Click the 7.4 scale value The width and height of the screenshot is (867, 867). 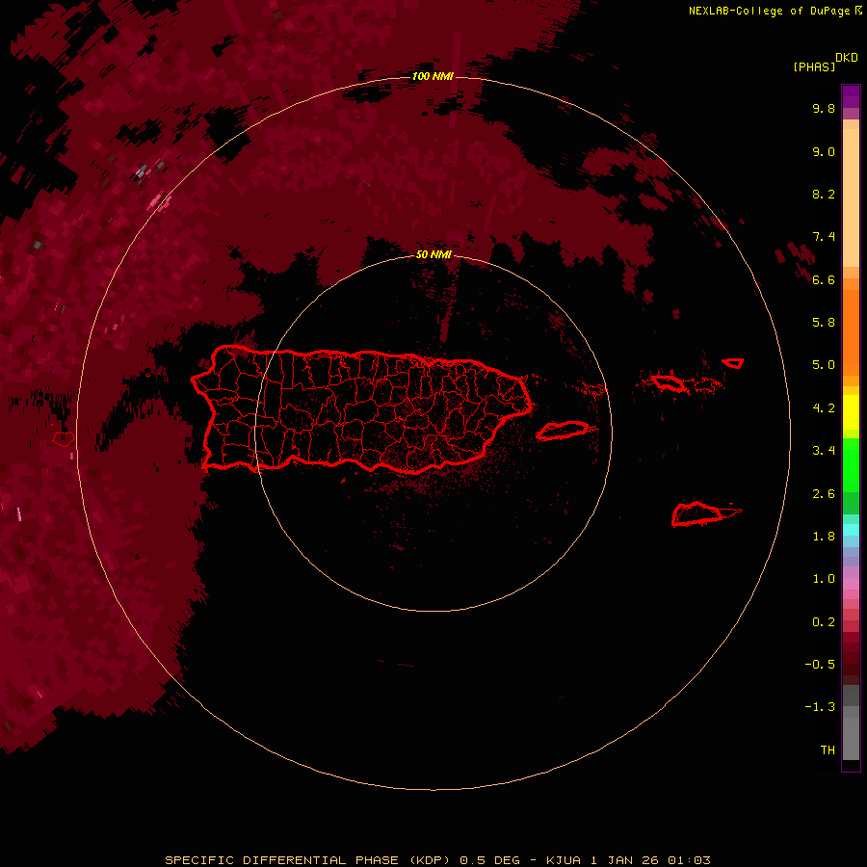[x=824, y=237]
